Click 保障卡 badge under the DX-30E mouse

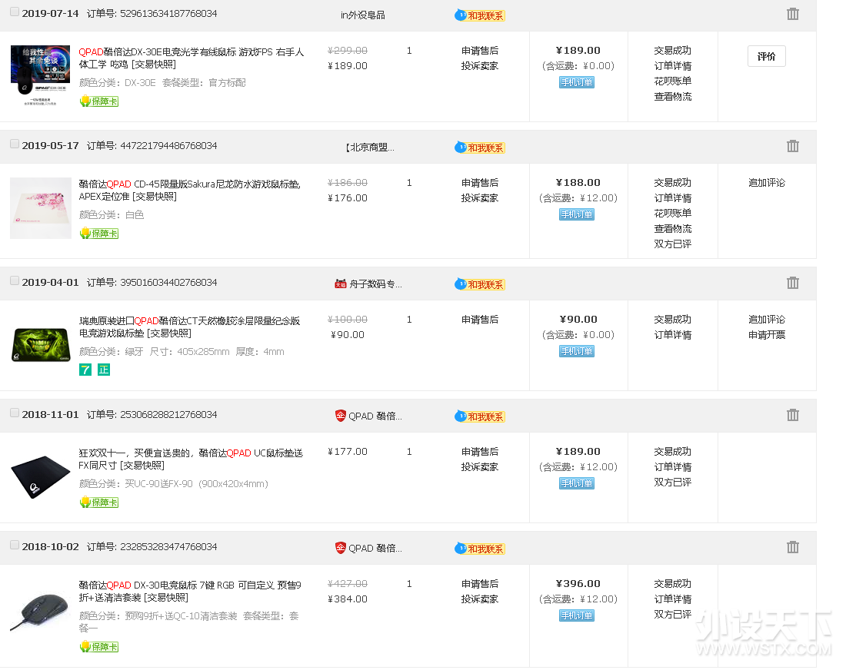coord(98,101)
